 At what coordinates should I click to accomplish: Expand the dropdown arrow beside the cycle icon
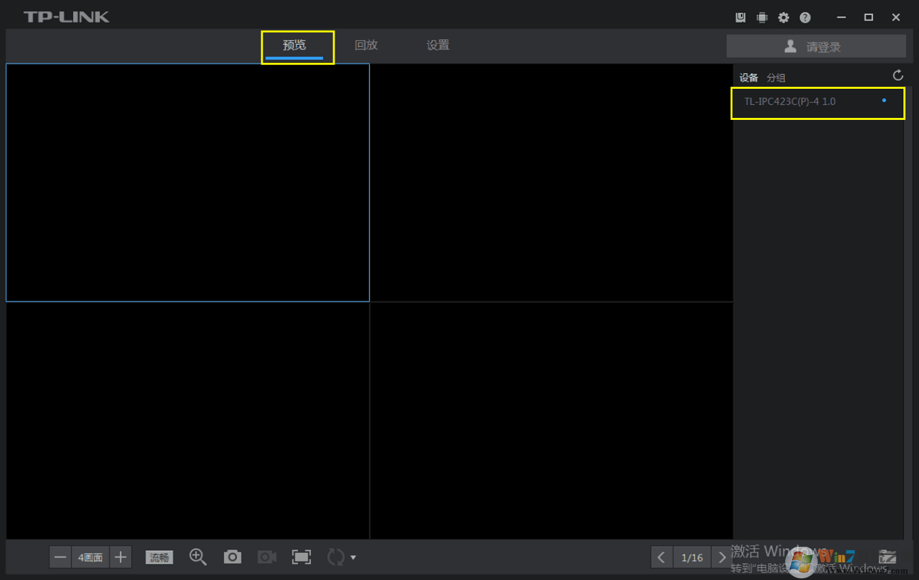353,558
